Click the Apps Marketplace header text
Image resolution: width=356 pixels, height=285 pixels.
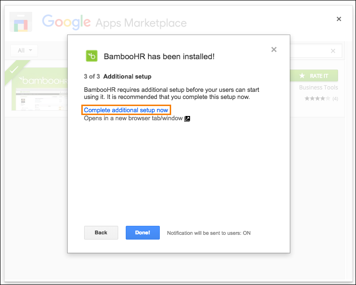(141, 23)
